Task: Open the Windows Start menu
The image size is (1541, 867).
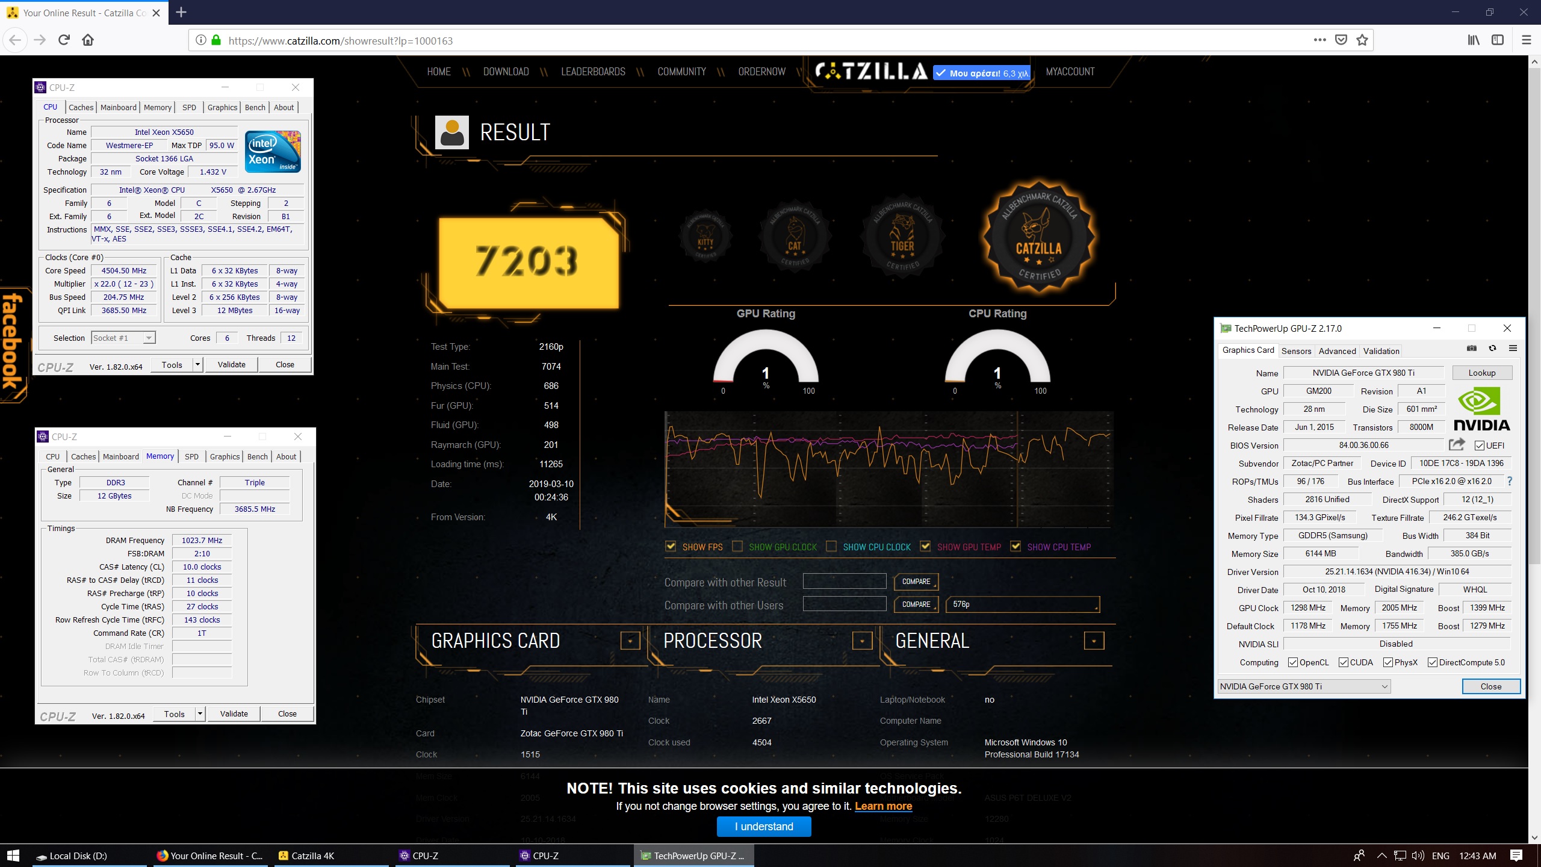Action: (13, 856)
